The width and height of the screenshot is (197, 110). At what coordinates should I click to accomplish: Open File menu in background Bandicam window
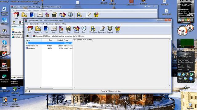tap(13, 10)
